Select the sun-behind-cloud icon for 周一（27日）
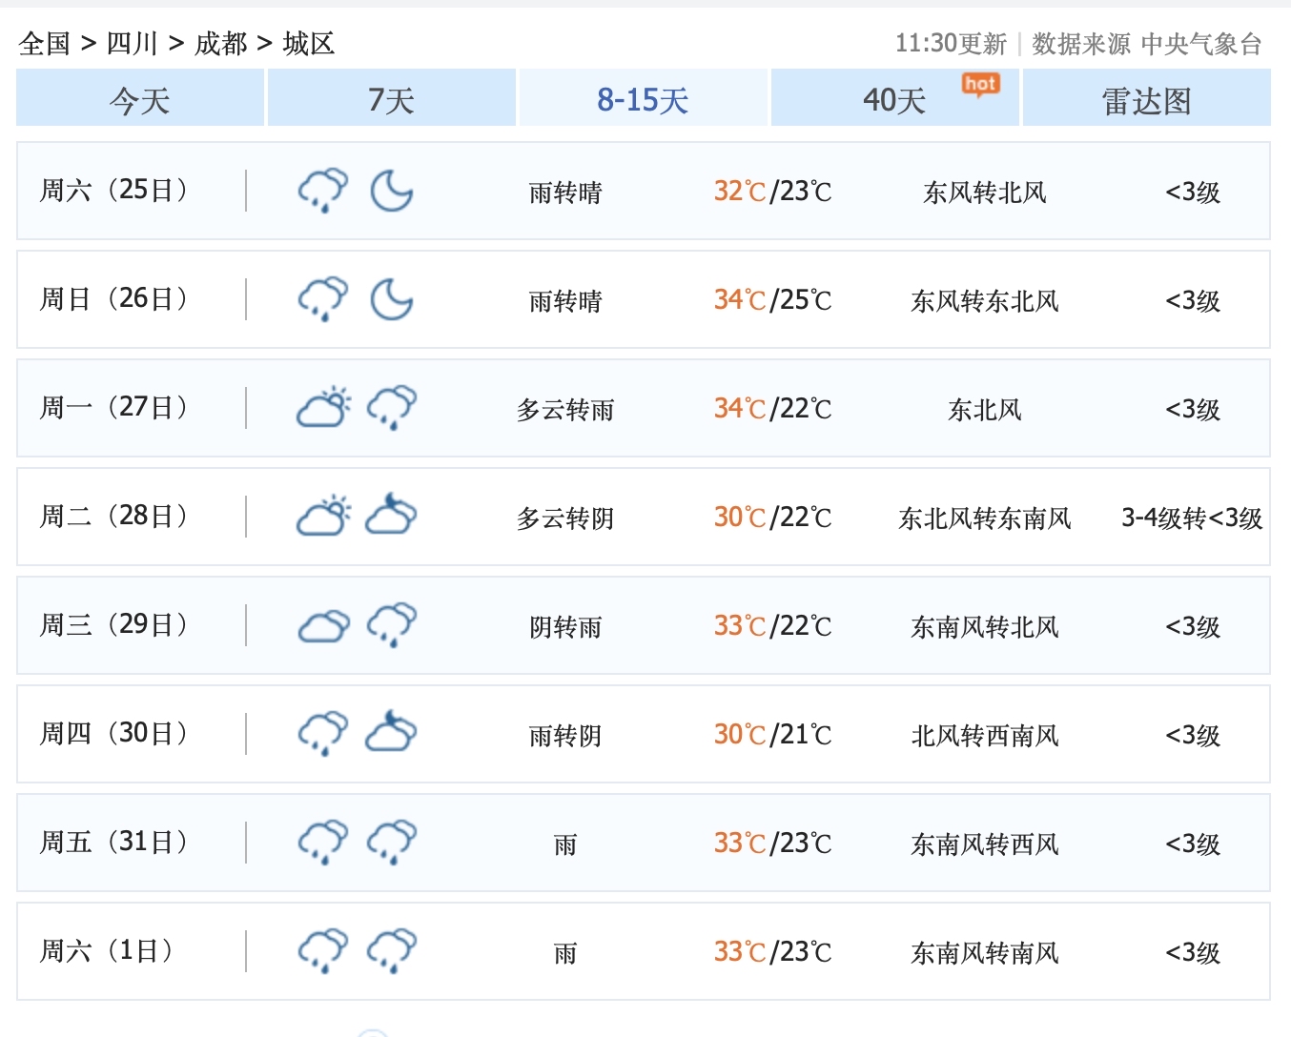Image resolution: width=1291 pixels, height=1037 pixels. 322,407
